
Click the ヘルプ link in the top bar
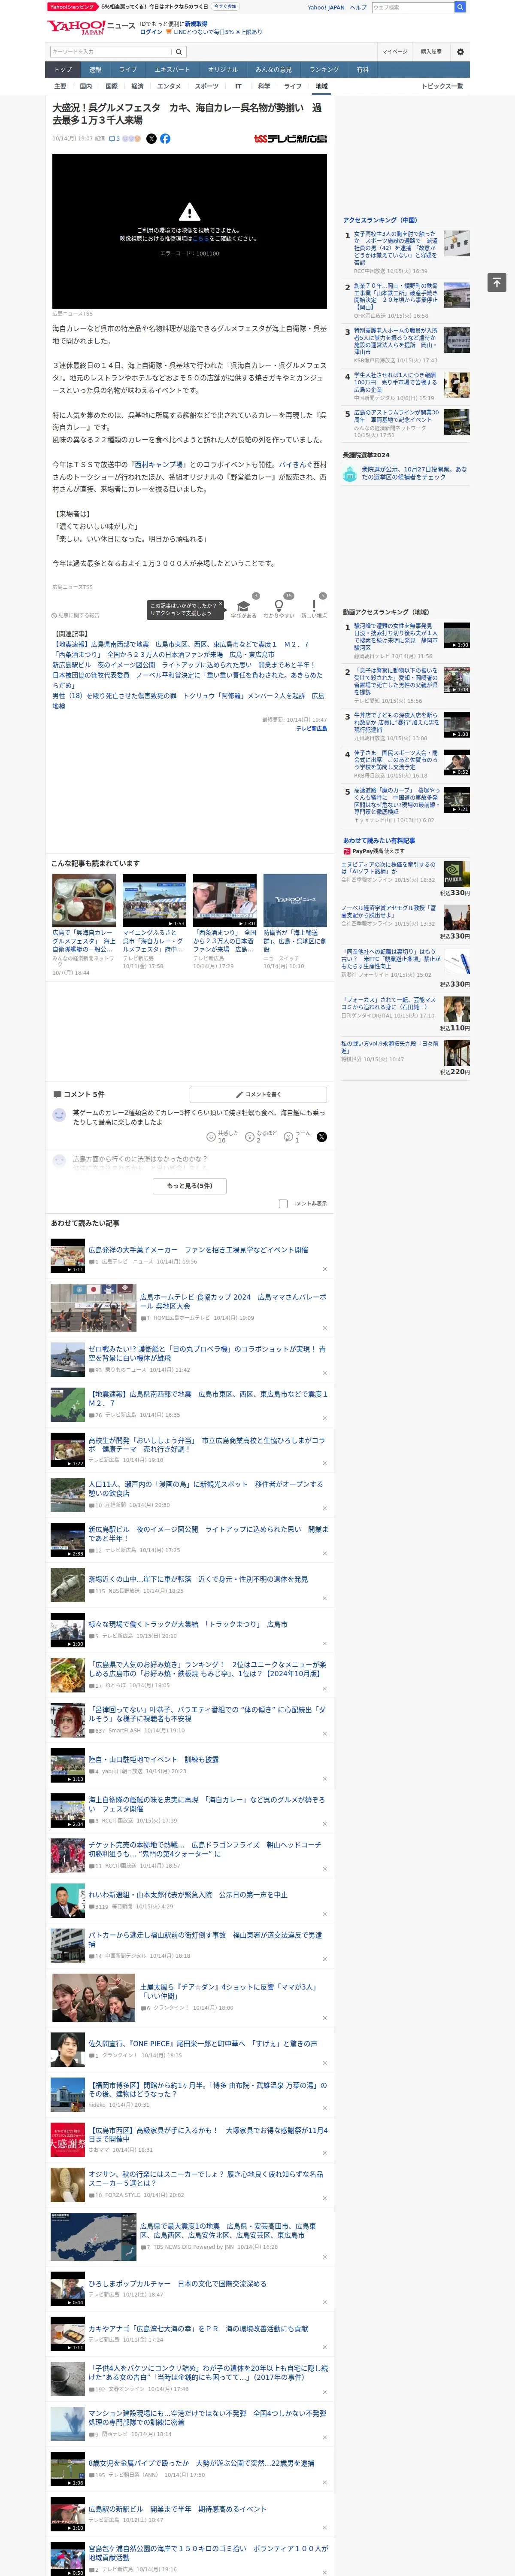pos(358,7)
